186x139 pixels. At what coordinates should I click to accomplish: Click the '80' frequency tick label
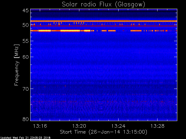[26, 119]
